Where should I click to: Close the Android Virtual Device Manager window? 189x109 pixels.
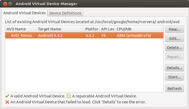[5, 4]
